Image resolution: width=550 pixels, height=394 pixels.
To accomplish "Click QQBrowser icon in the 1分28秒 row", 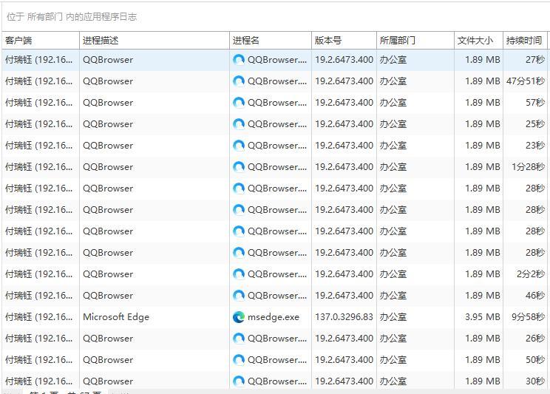I will 239,167.
